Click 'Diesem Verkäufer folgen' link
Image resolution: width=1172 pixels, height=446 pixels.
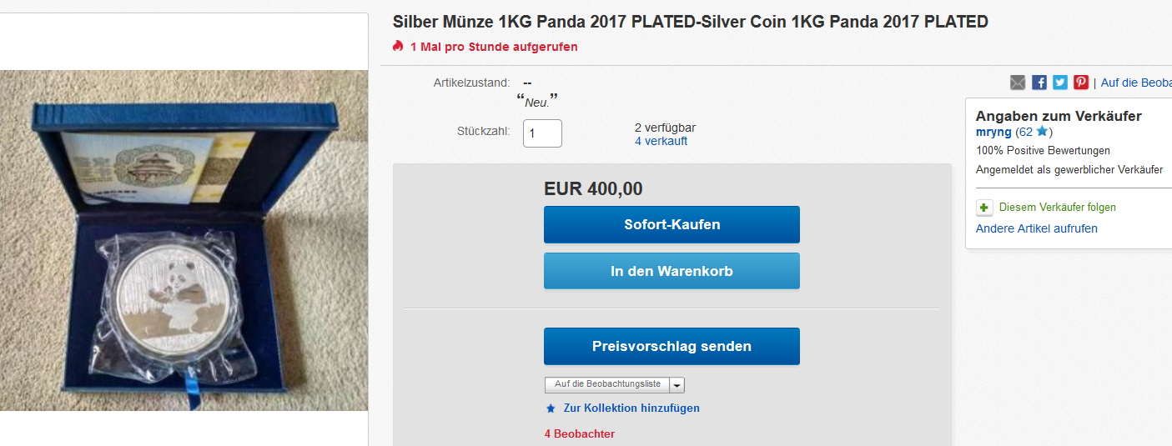(x=1057, y=208)
